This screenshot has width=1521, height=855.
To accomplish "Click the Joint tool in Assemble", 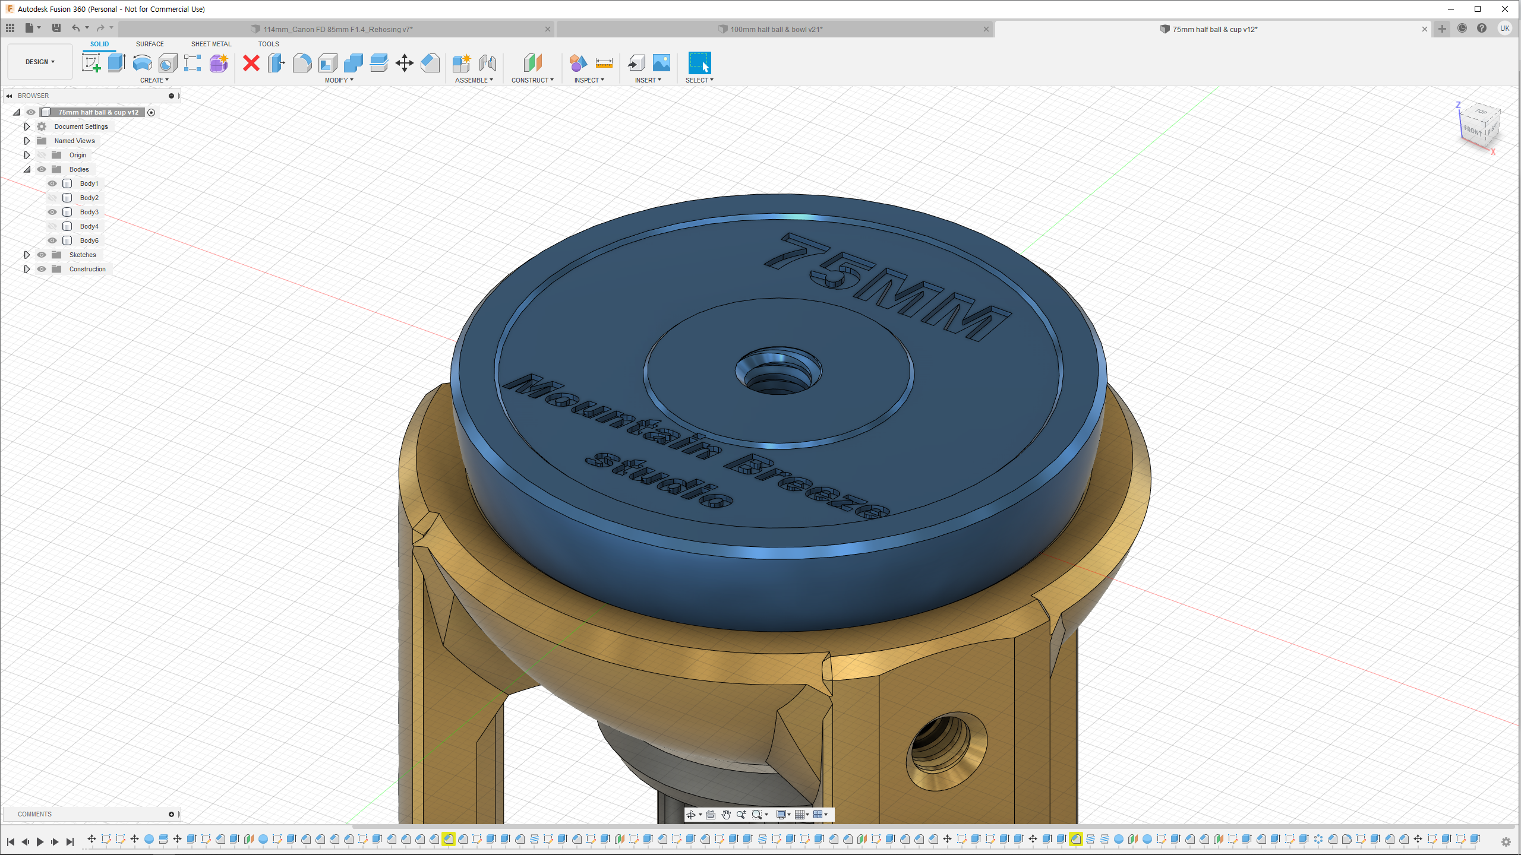I will tap(487, 62).
